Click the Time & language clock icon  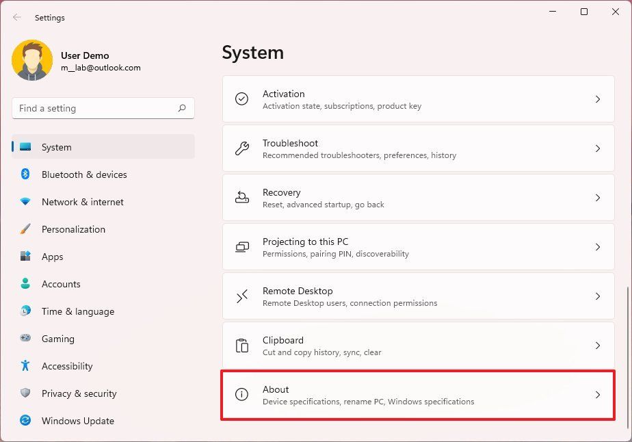[25, 311]
